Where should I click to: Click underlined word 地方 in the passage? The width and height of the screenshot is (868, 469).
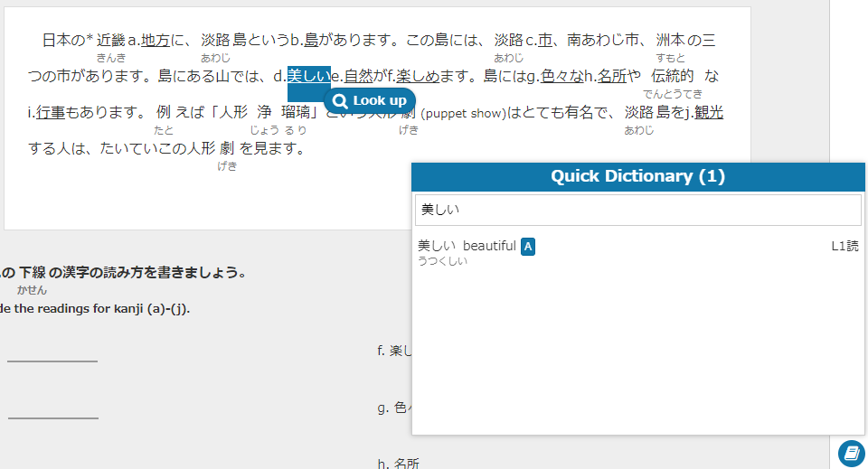coord(156,40)
